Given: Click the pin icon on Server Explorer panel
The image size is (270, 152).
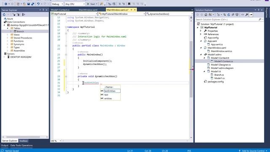Looking at the screenshot, I should (43, 10).
